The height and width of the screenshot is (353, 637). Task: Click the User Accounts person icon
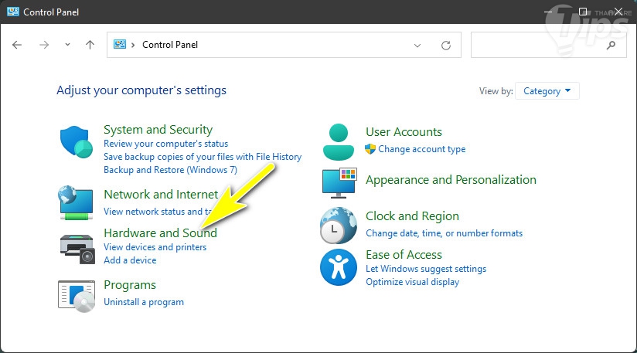click(338, 141)
